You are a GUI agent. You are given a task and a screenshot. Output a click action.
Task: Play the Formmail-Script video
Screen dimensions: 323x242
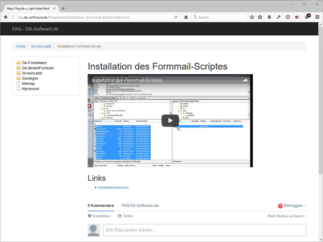[170, 121]
